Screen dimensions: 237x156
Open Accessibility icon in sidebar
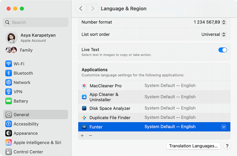(9, 124)
